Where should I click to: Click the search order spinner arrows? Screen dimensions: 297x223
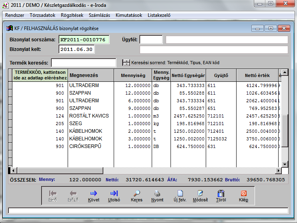coord(126,63)
